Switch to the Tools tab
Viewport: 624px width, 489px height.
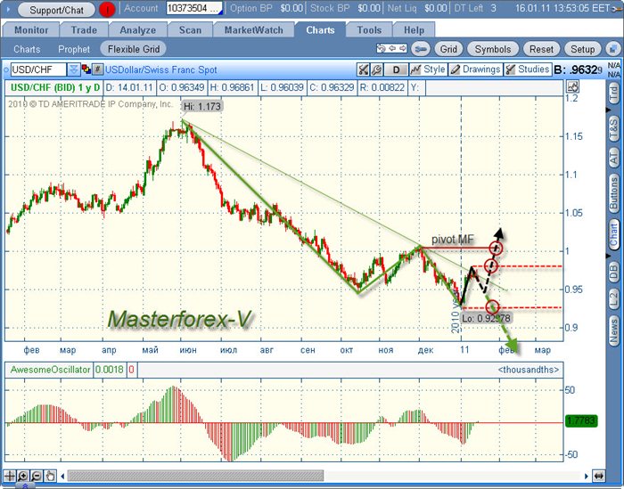pos(369,29)
